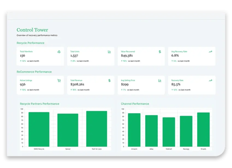232x168 pixels.
Task: Click the bar chart icon on Avg Selling Price card
Action: point(160,81)
